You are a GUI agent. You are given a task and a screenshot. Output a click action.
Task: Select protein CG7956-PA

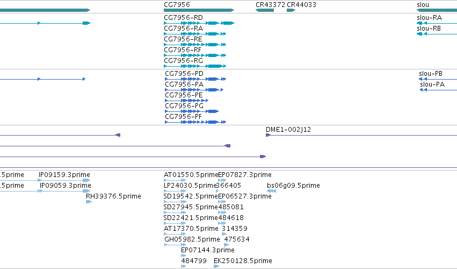[194, 90]
